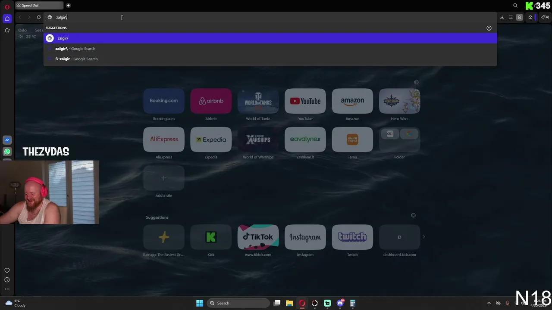Open the Opera main menu logo
This screenshot has width=552, height=310.
tap(7, 7)
